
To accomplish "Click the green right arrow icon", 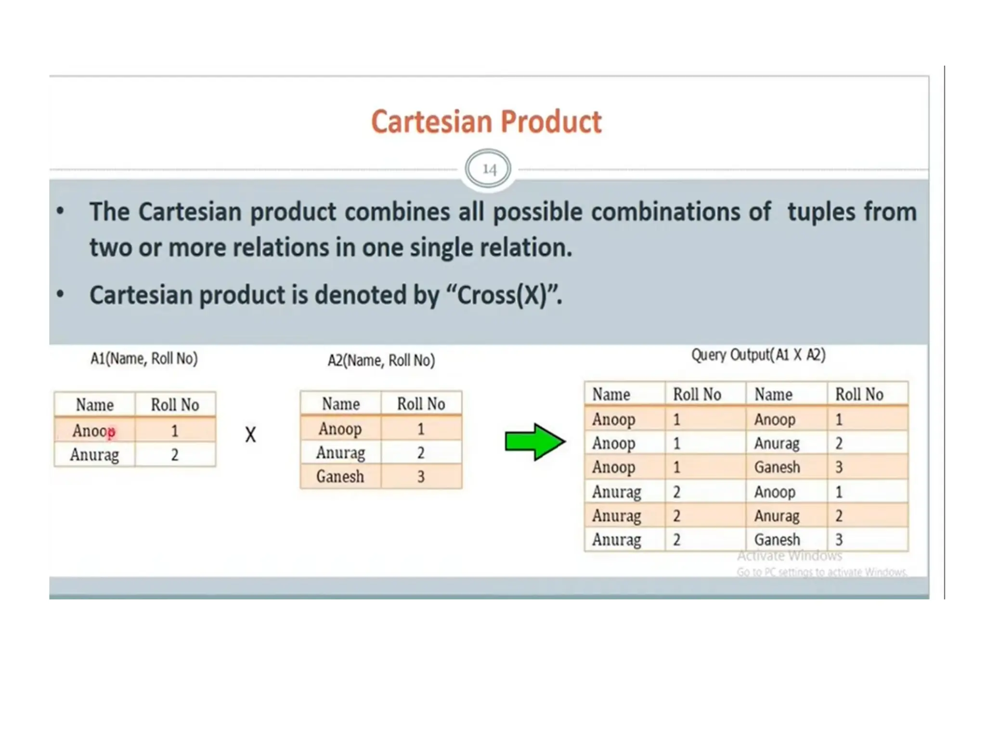I will 534,441.
